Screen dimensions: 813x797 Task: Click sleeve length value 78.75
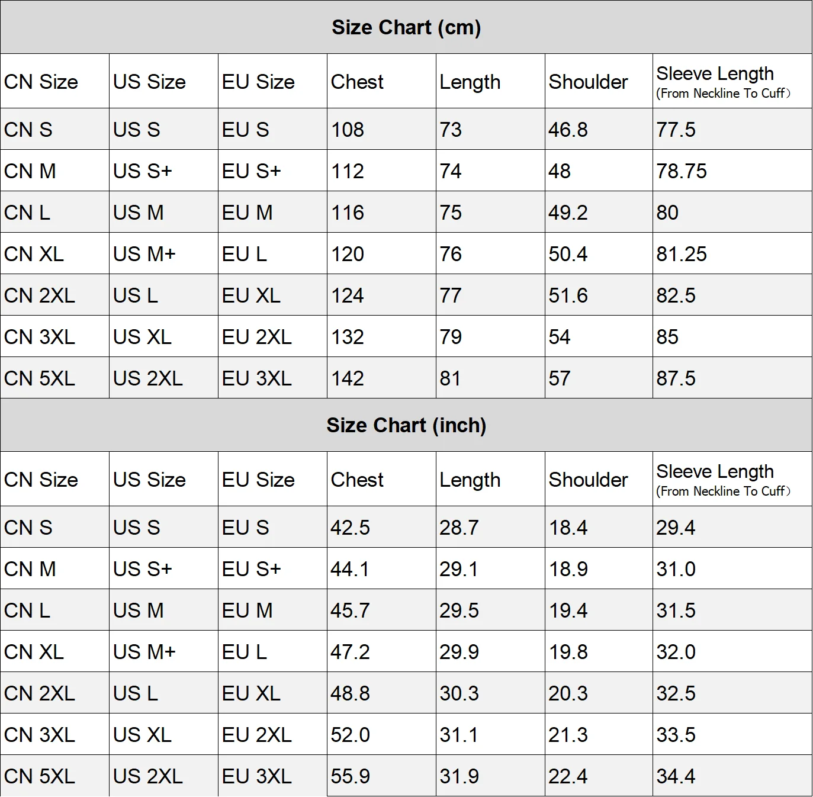click(682, 171)
